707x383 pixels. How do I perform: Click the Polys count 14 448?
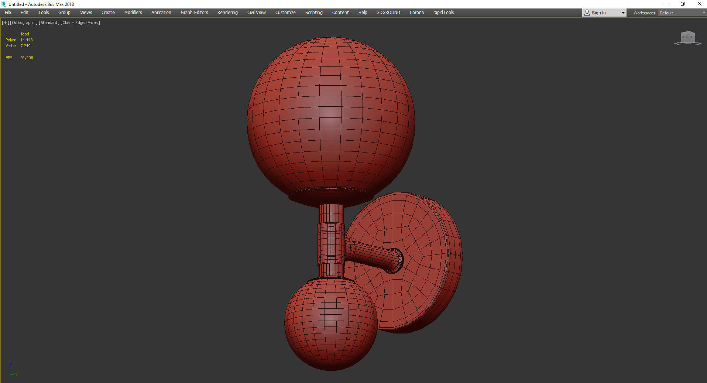point(27,40)
